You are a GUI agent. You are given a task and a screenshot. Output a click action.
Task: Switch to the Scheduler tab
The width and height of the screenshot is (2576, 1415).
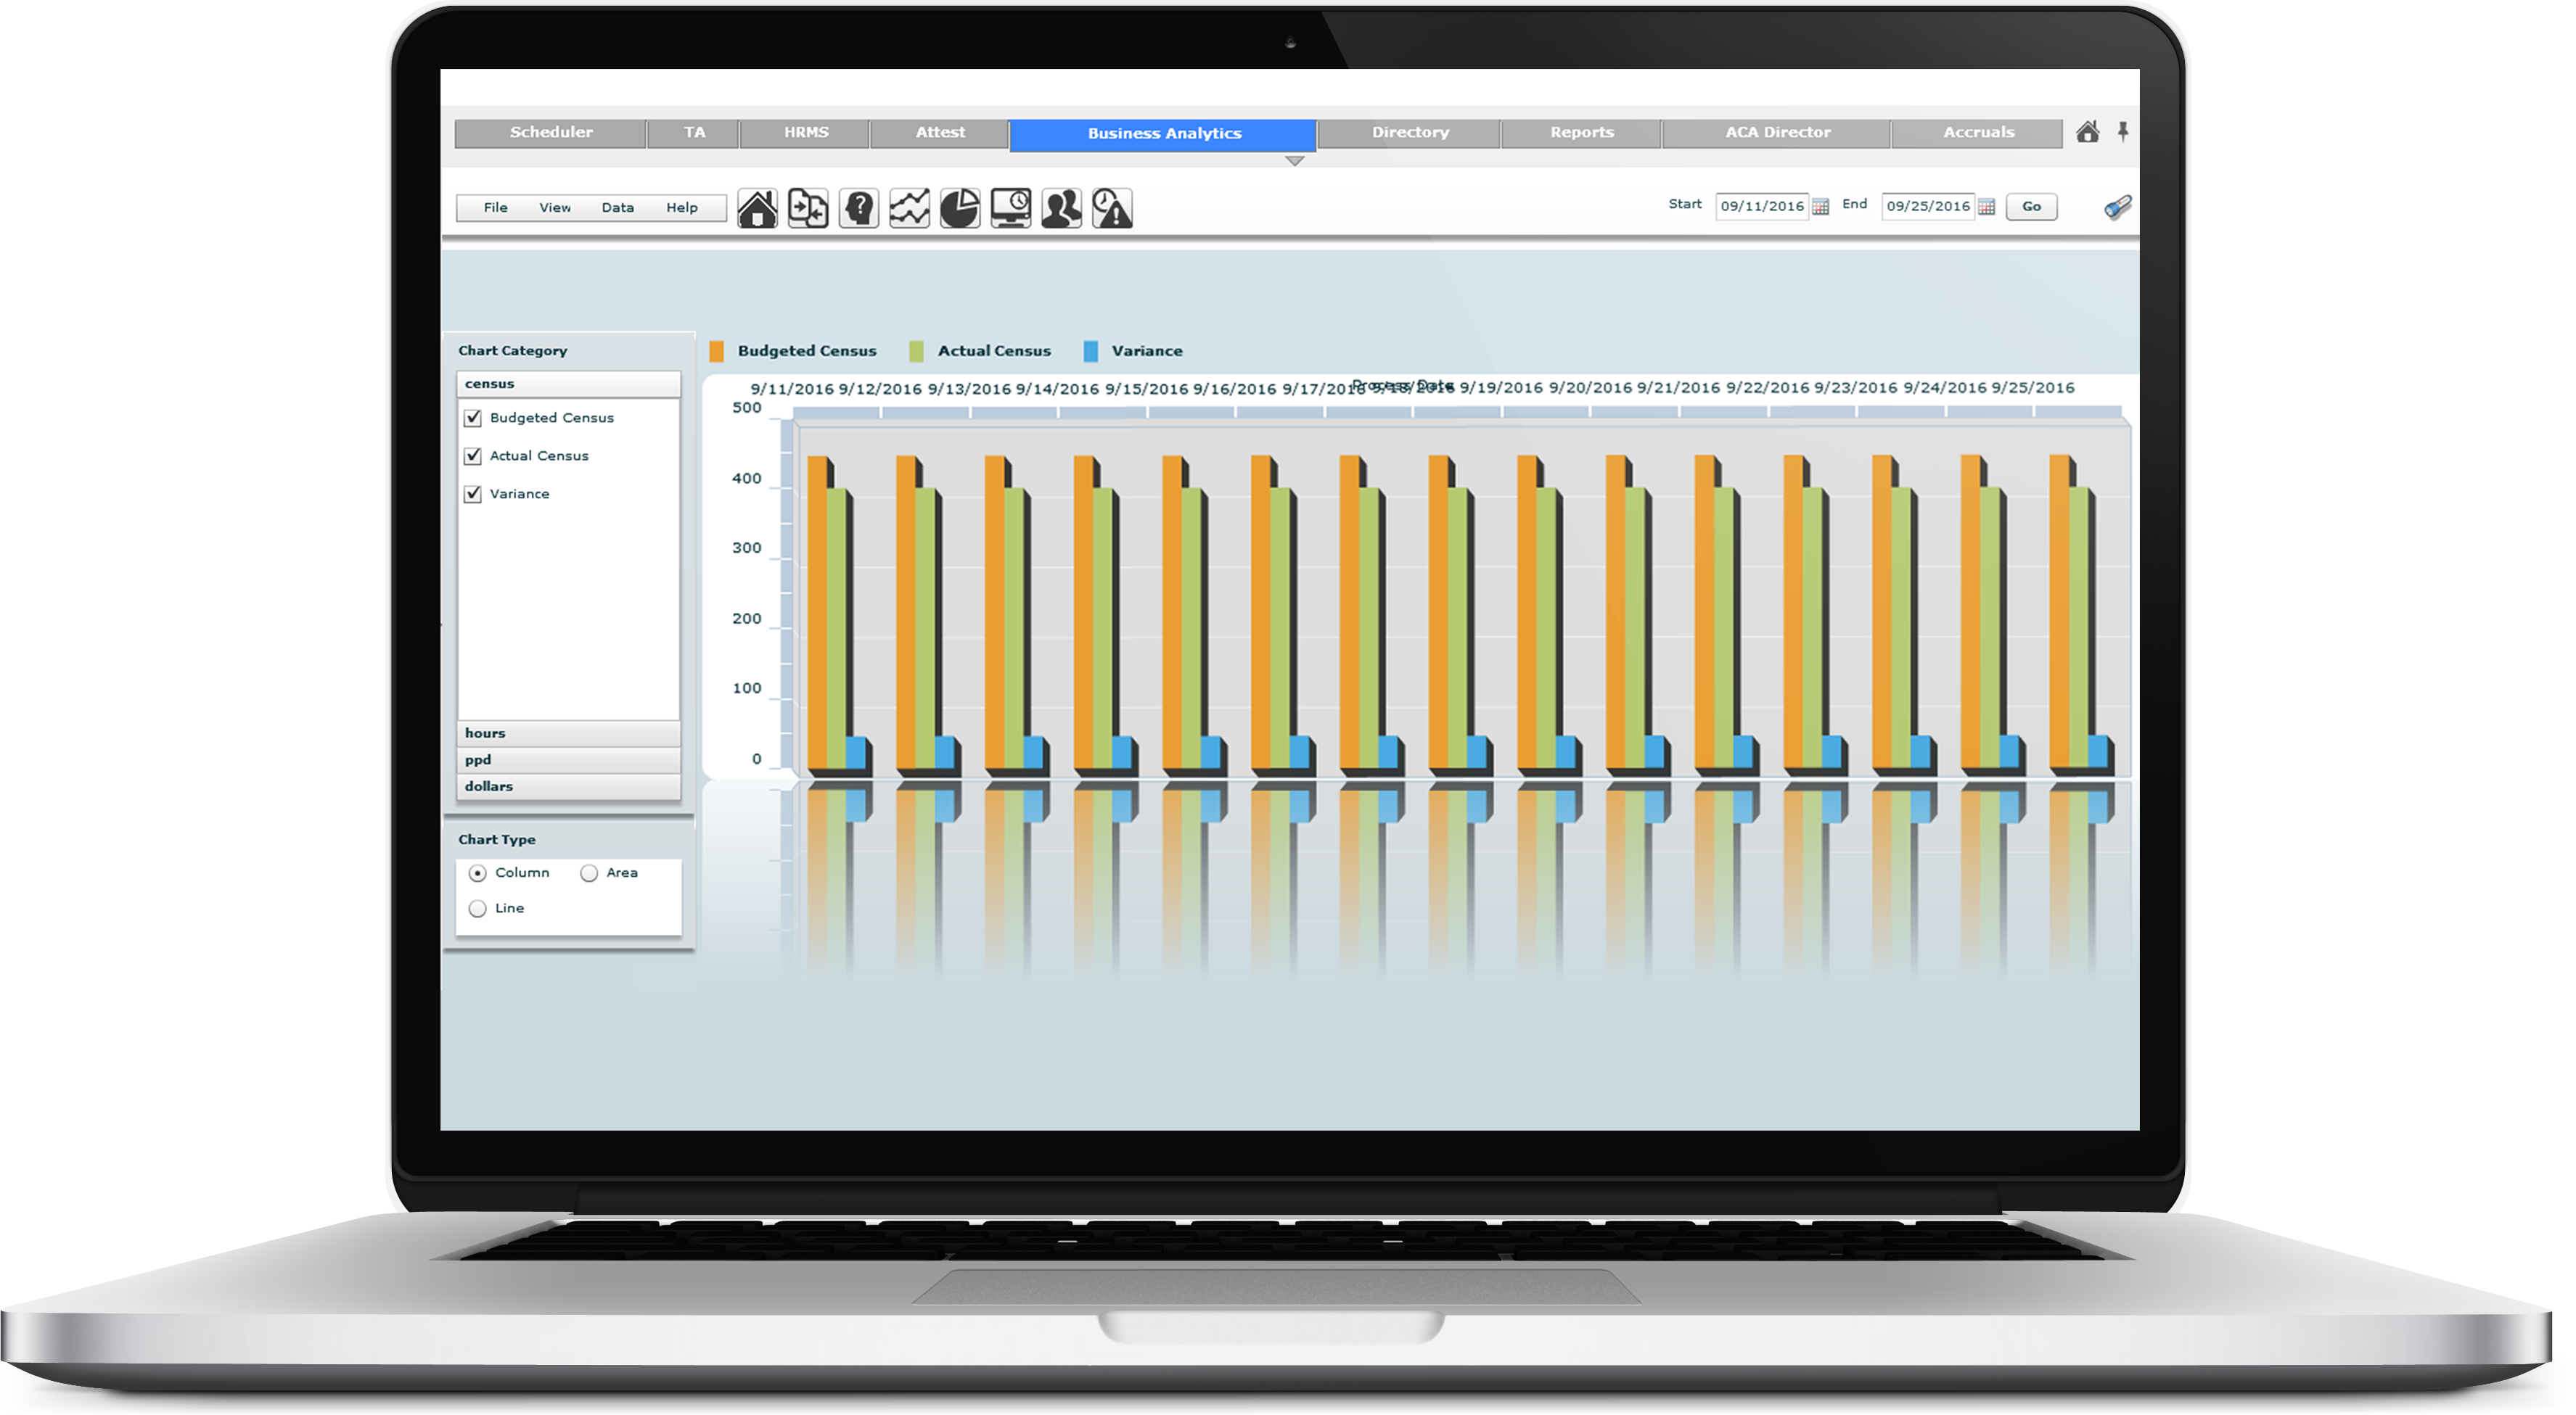(551, 133)
